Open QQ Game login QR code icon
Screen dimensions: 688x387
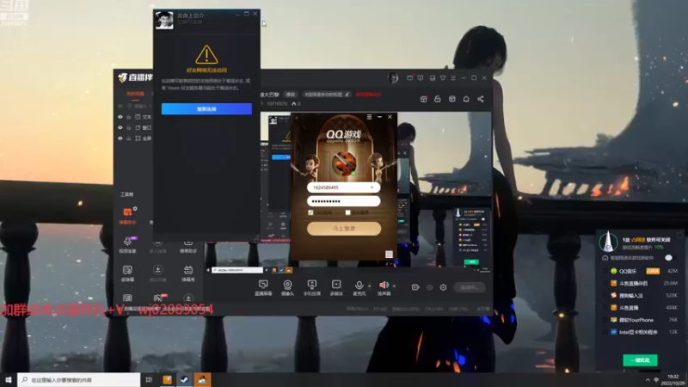pyautogui.click(x=389, y=254)
